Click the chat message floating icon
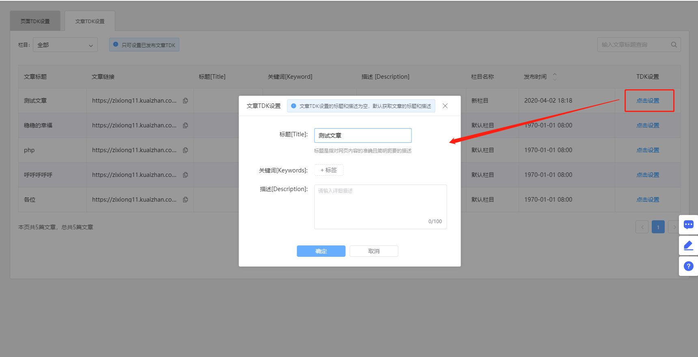This screenshot has height=357, width=698. pos(688,224)
